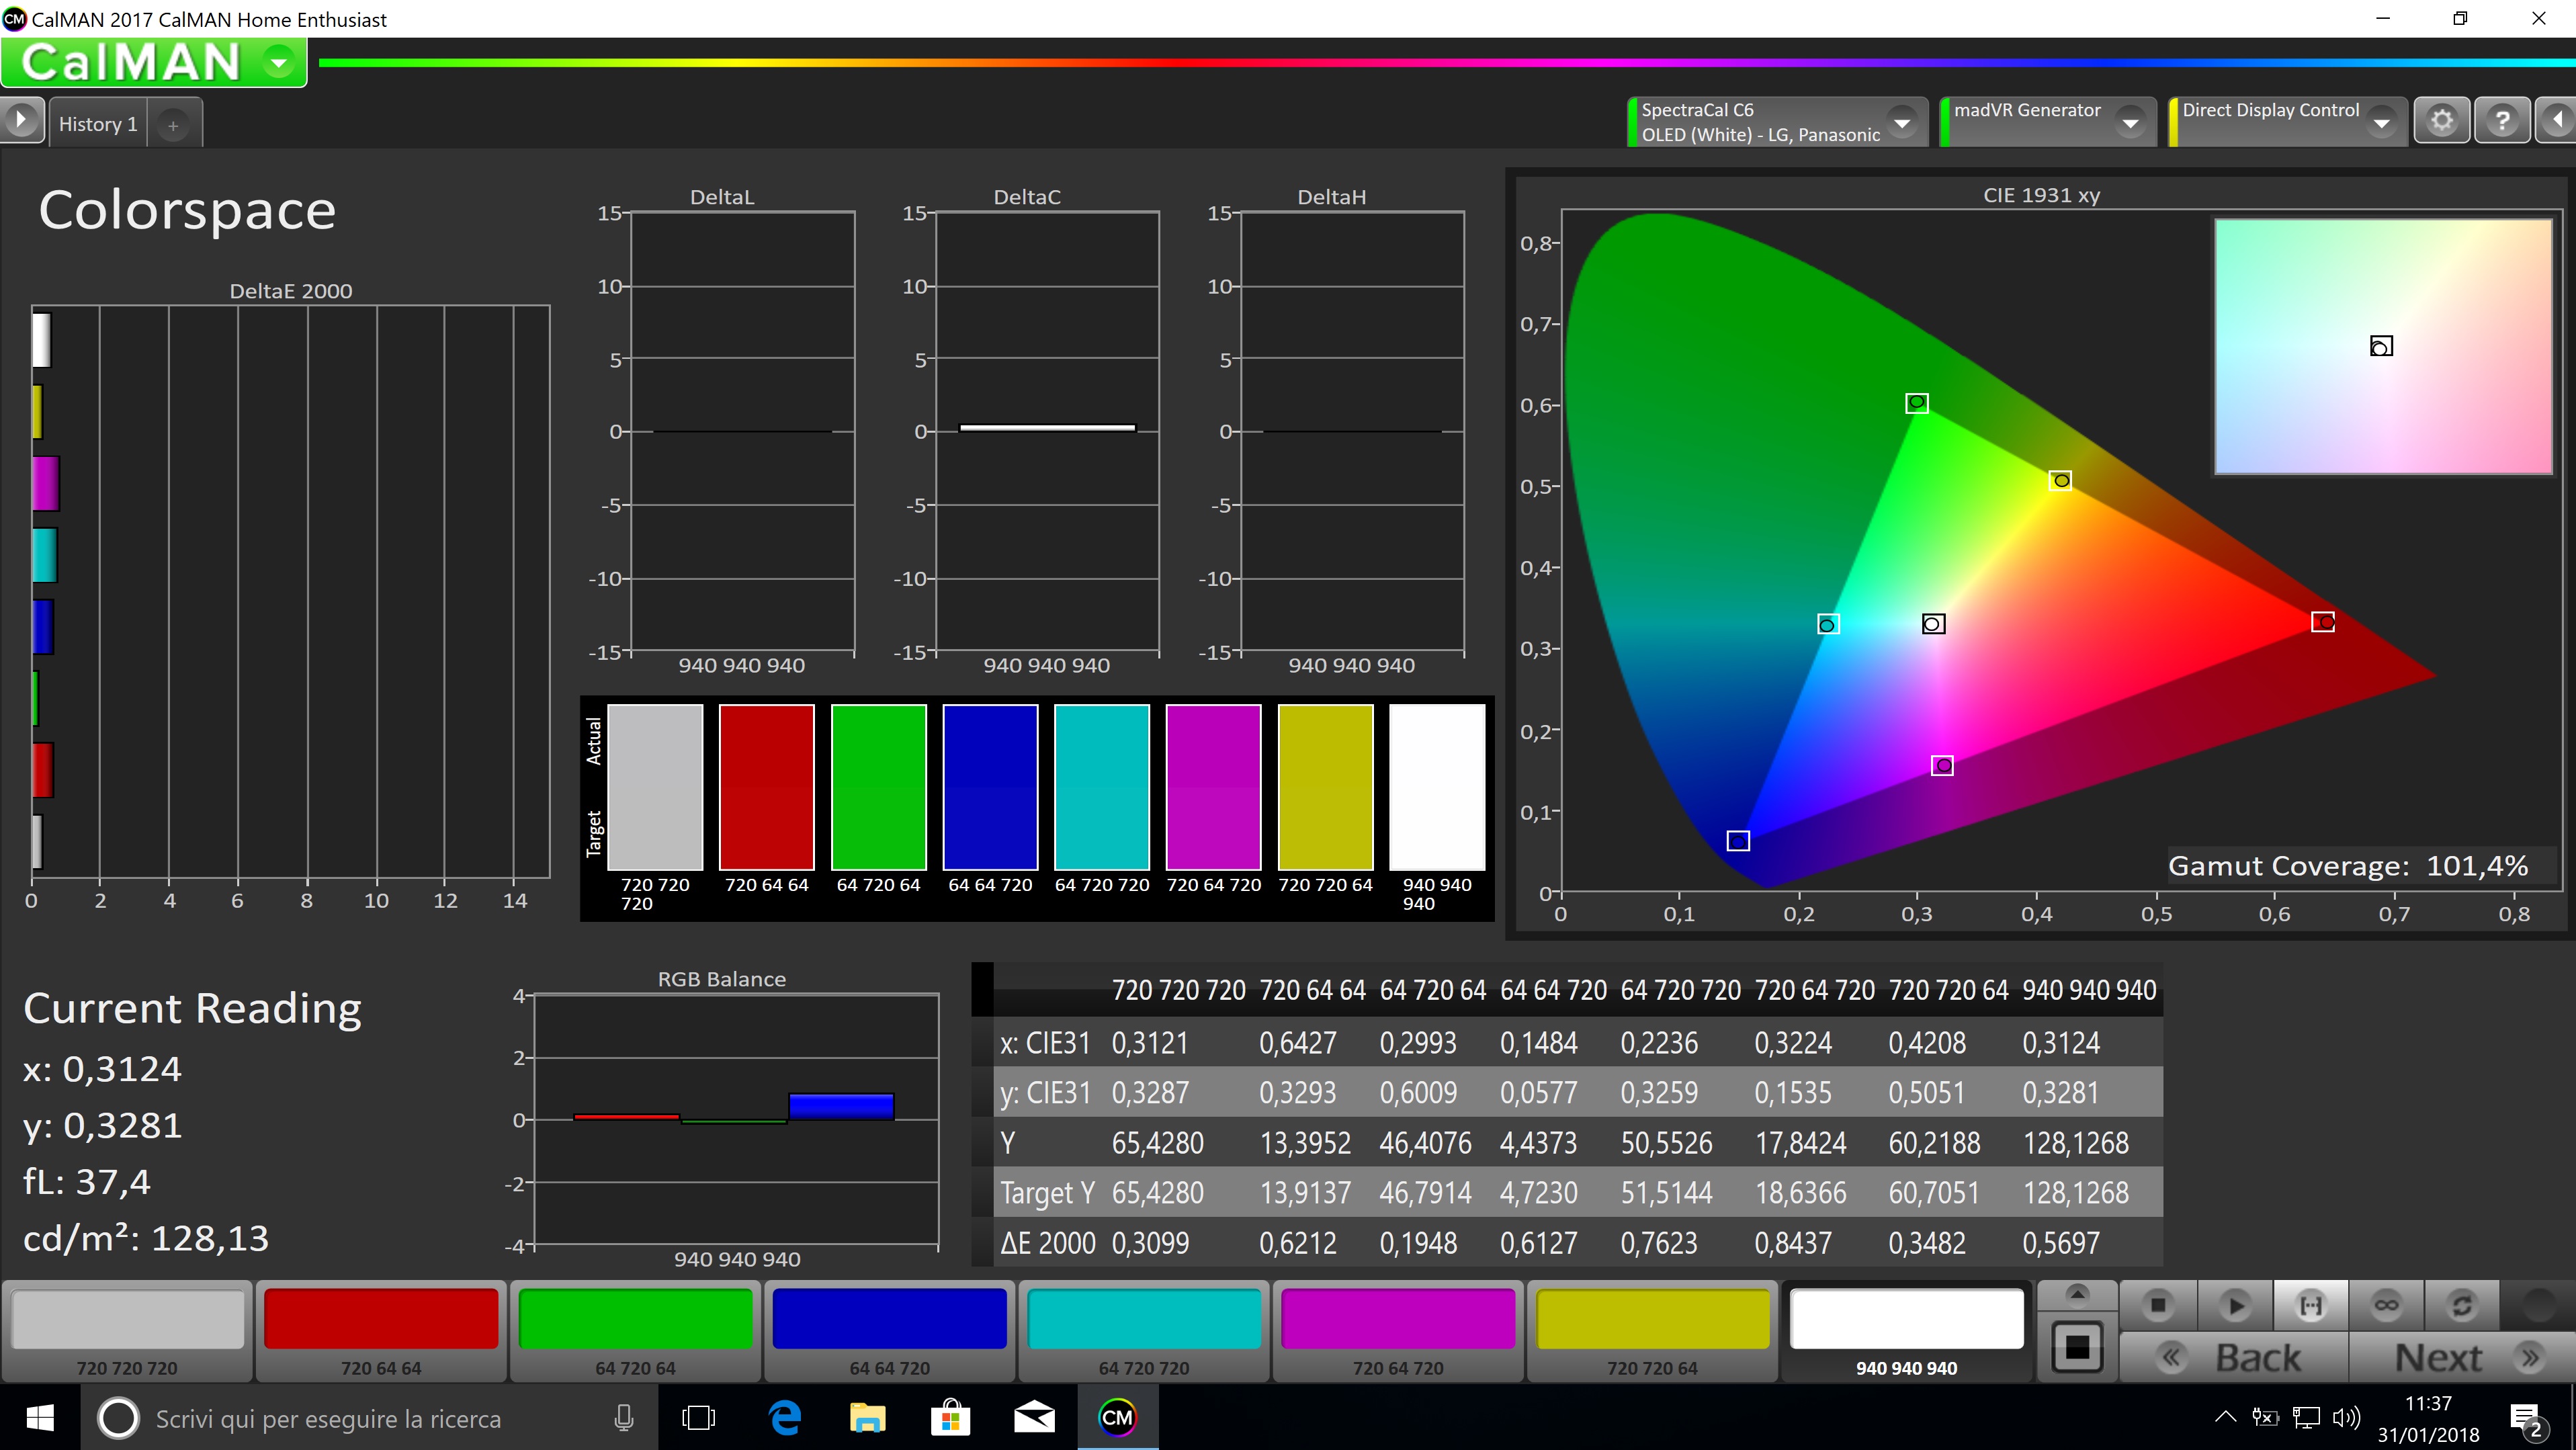Click the white bar in DeltaC chart
This screenshot has height=1450, width=2576.
tap(1047, 428)
